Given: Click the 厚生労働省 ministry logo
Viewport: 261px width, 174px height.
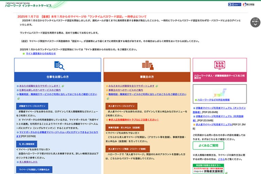Looking at the screenshot, I should pyautogui.click(x=248, y=4).
